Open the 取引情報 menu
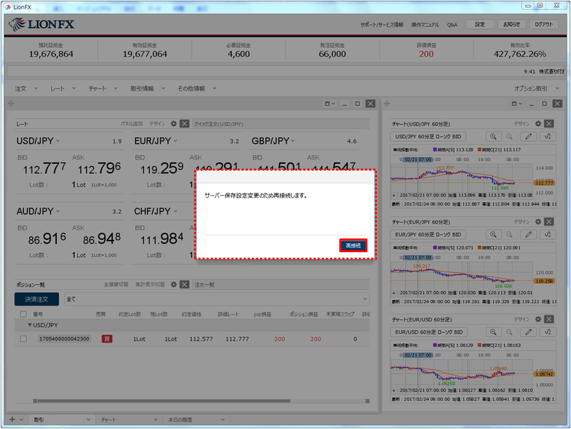This screenshot has width=571, height=429. 147,88
